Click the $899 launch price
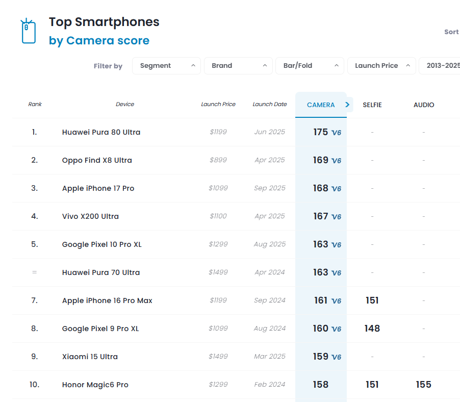This screenshot has height=402, width=460. click(218, 160)
